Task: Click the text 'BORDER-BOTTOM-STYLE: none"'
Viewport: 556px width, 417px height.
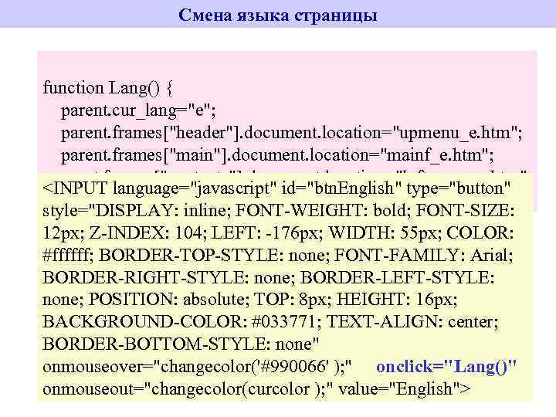Action: coord(181,344)
